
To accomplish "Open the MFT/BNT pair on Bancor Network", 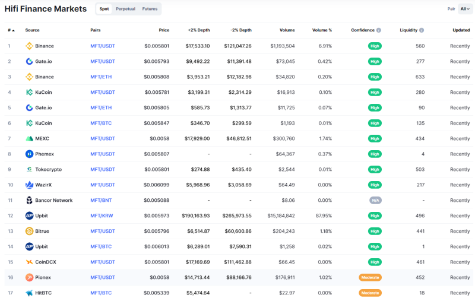I will (101, 200).
